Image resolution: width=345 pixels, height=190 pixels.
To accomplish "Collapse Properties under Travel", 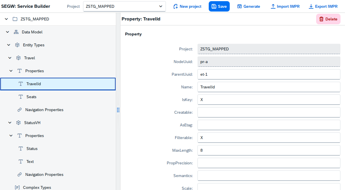I will (x=11, y=71).
